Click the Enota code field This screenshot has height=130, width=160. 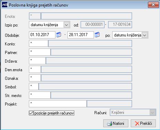click(x=35, y=16)
